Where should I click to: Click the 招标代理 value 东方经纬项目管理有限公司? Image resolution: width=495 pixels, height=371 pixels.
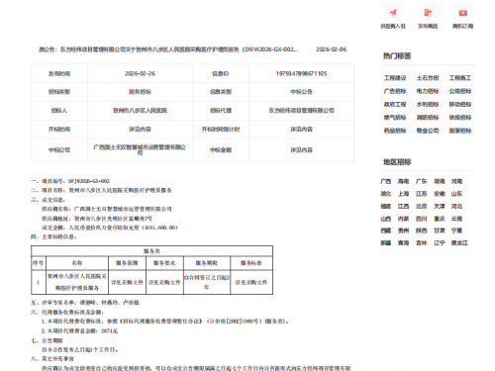click(301, 111)
